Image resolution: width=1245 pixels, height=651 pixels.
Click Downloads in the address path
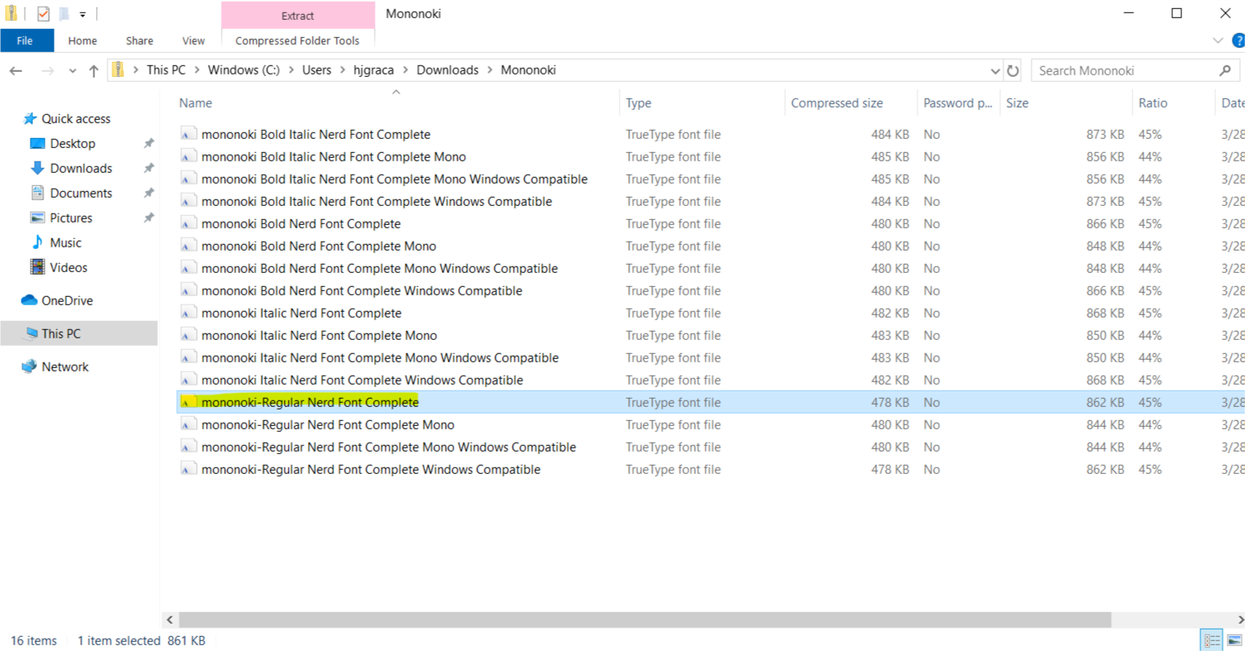tap(448, 70)
